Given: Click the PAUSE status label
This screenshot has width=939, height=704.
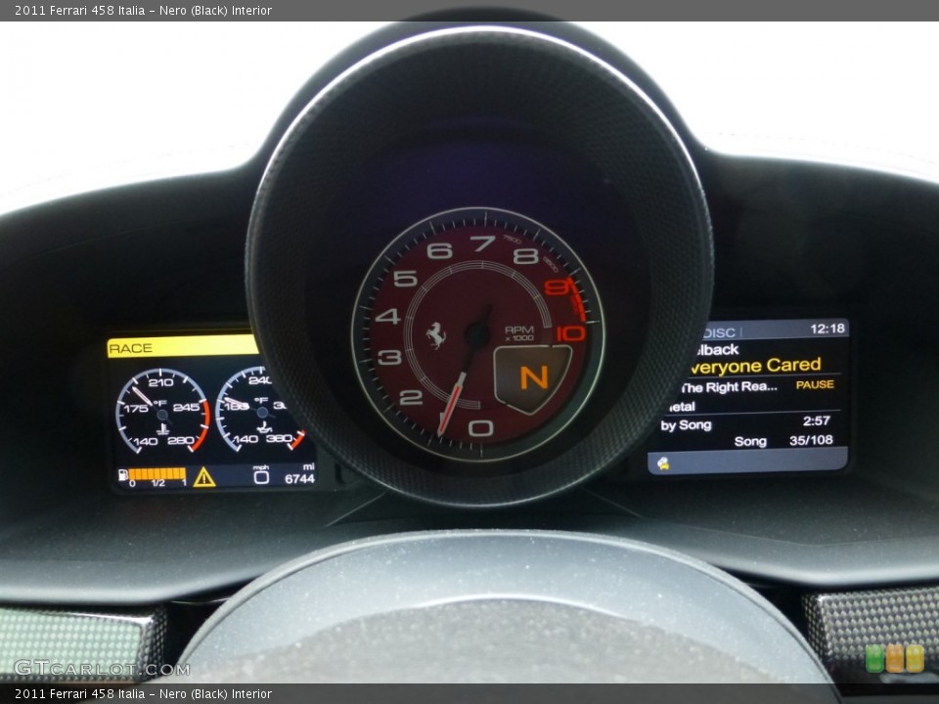Looking at the screenshot, I should click(x=815, y=384).
